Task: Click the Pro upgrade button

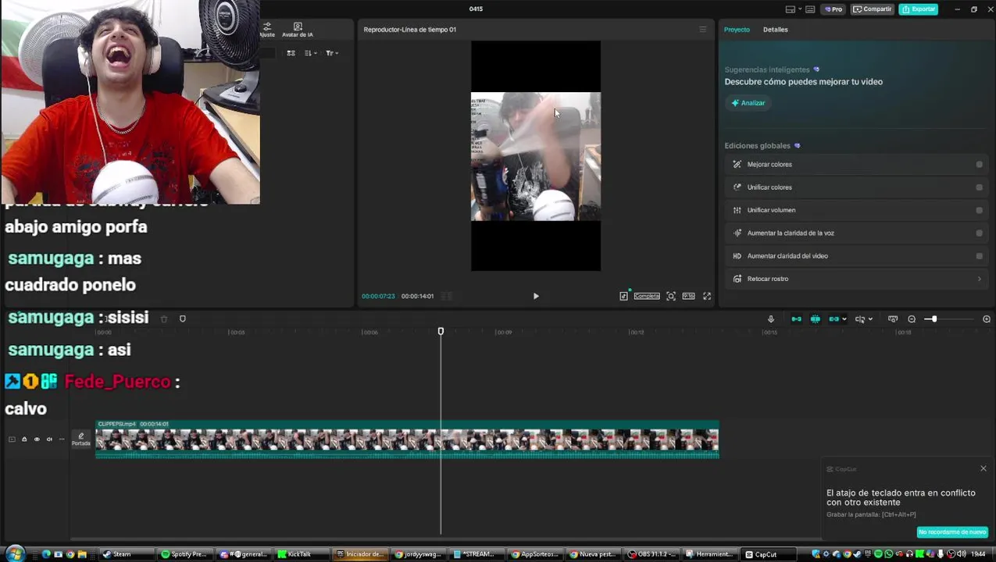Action: [x=834, y=9]
